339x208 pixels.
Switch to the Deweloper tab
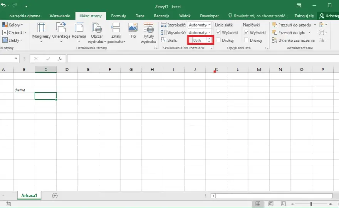pos(209,16)
